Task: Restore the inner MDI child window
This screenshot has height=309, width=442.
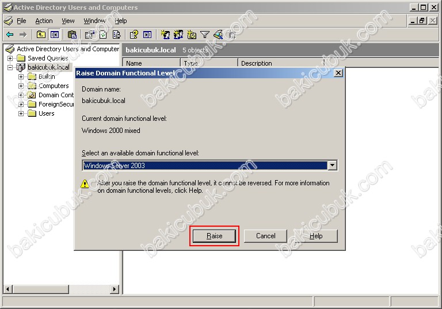Action: pyautogui.click(x=422, y=21)
